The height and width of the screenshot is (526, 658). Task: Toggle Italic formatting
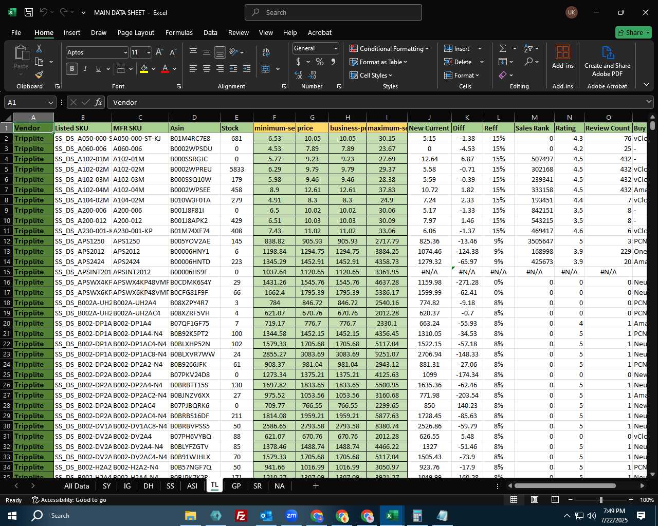pos(85,69)
